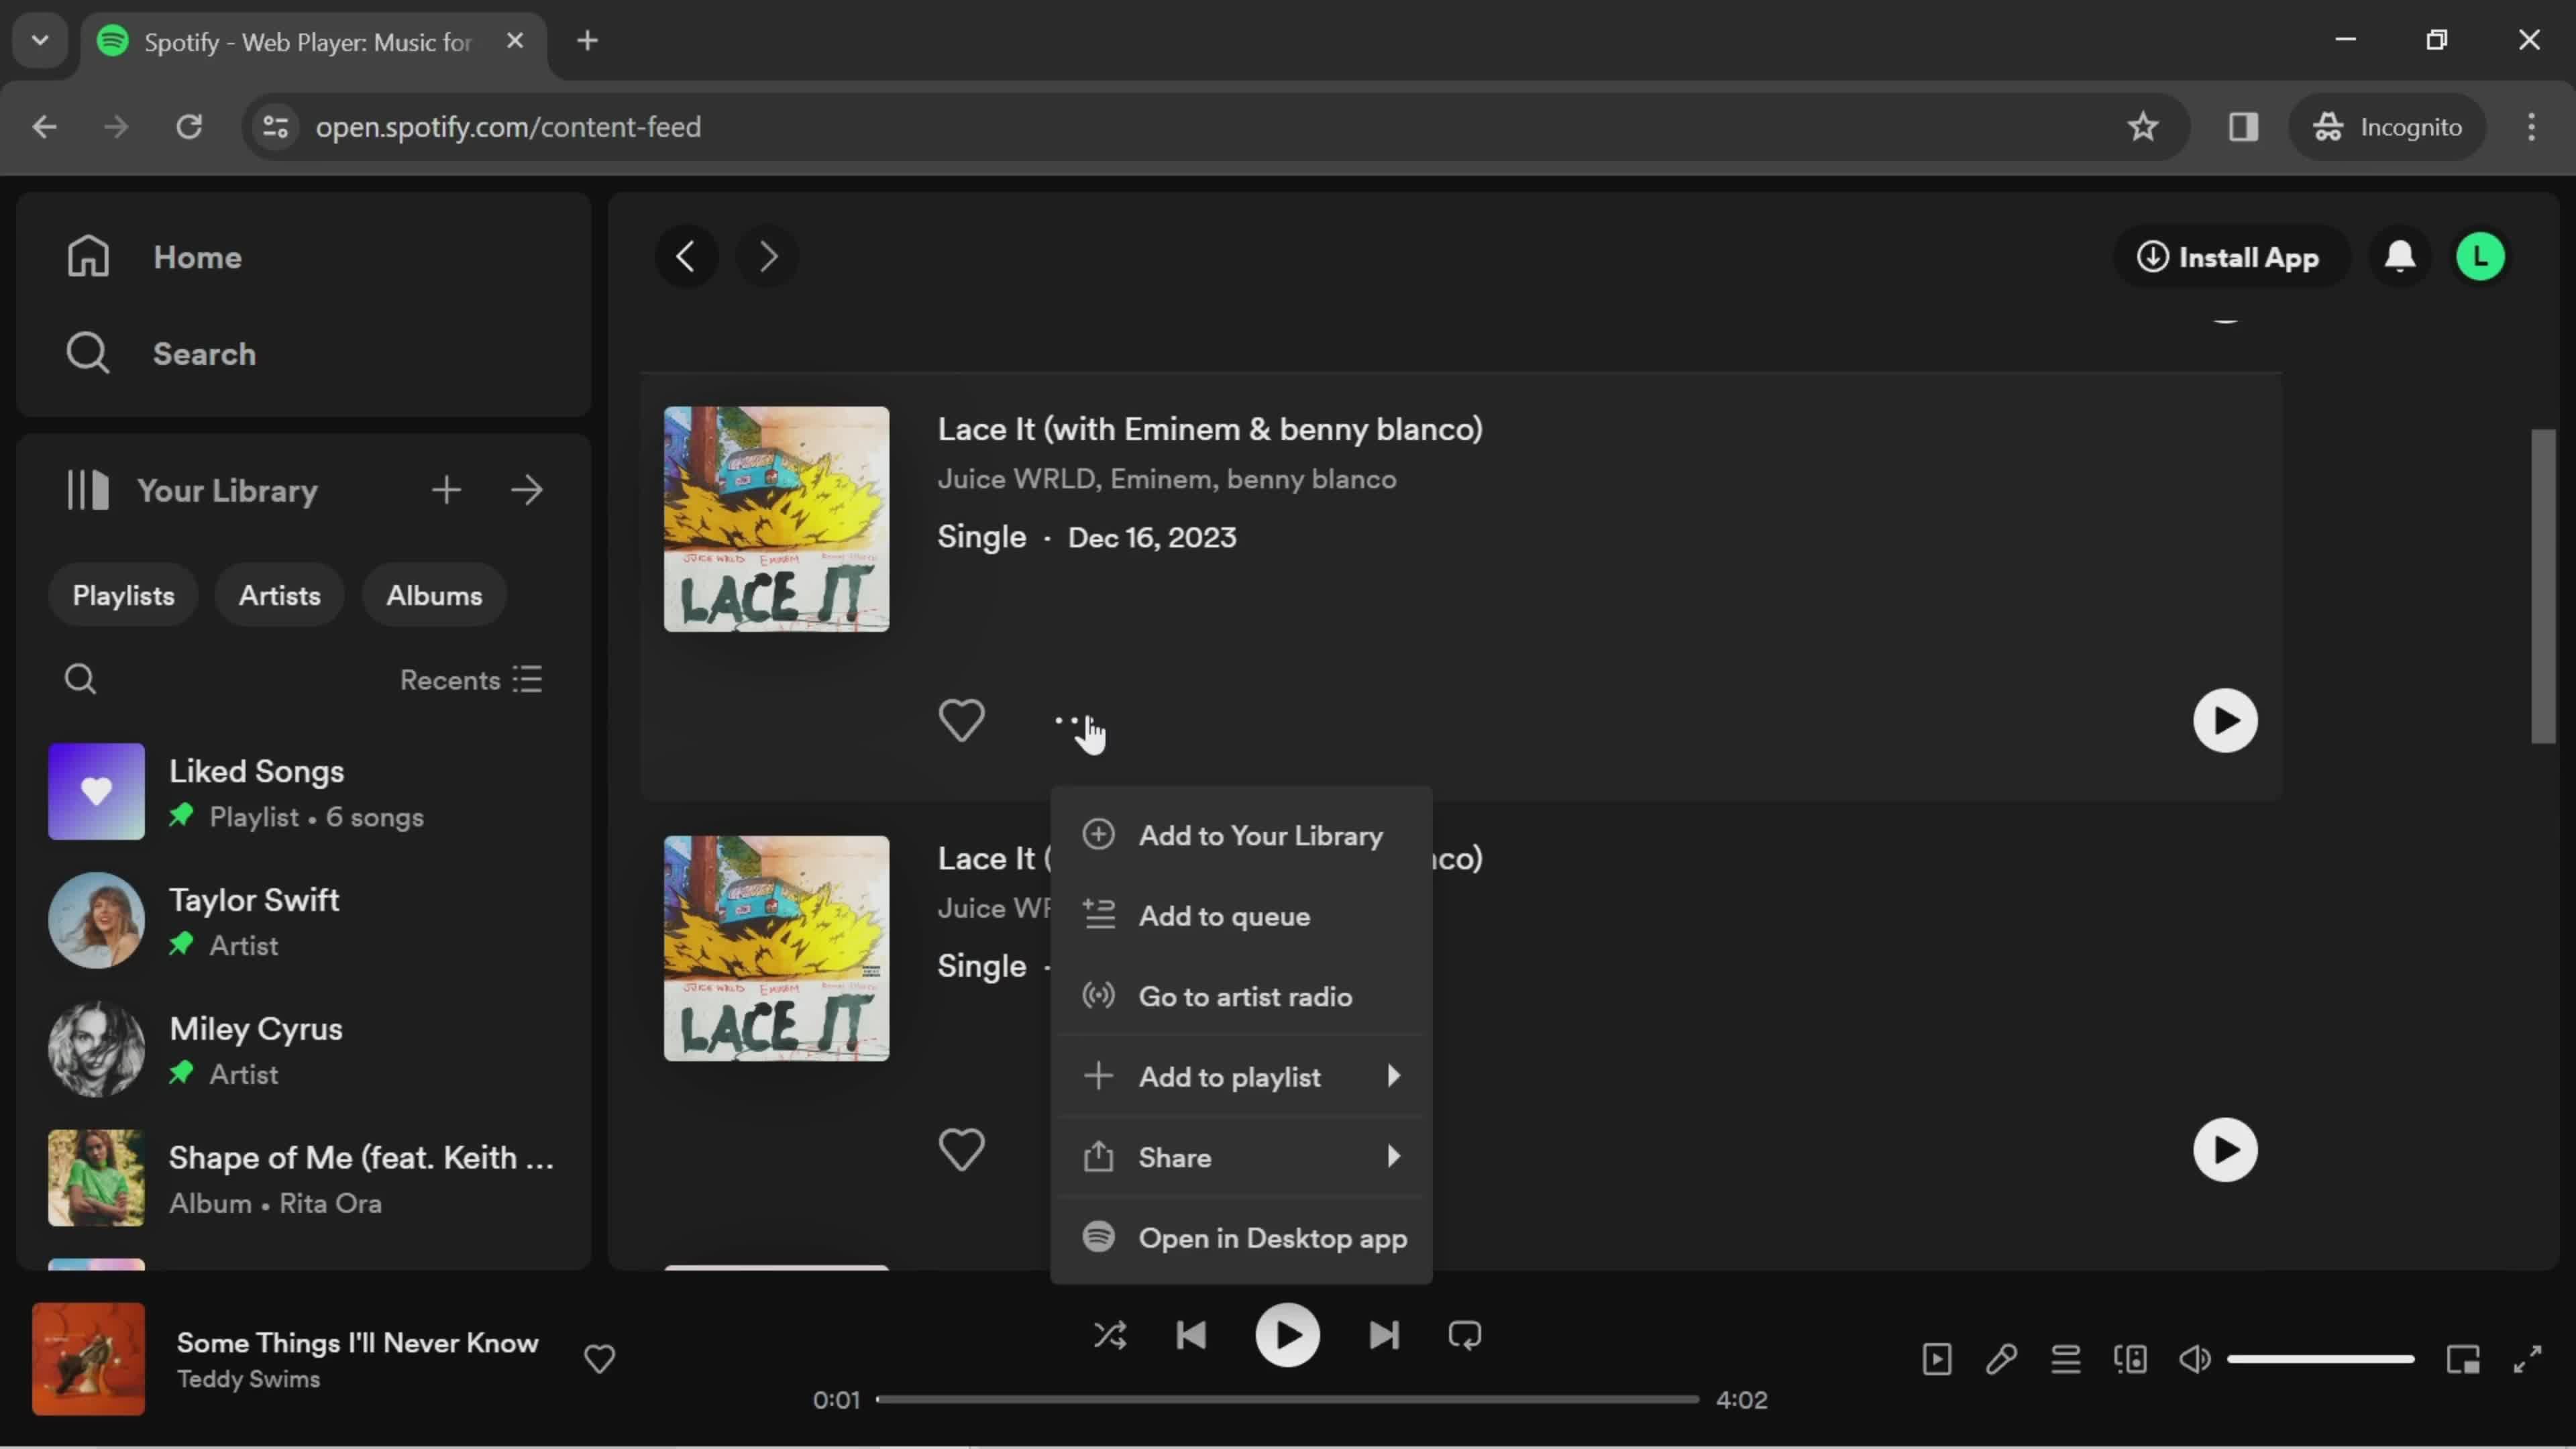Viewport: 2576px width, 1449px height.
Task: View site information icon in address bar
Action: [x=275, y=127]
